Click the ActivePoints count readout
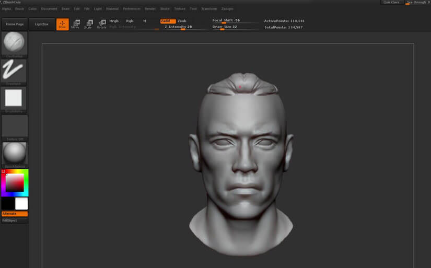431x268 pixels. tap(284, 21)
